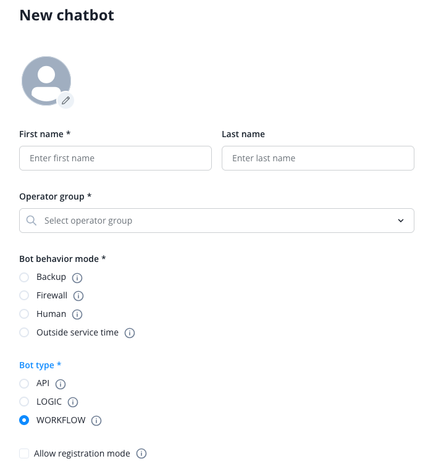The height and width of the screenshot is (472, 428).
Task: Click search icon in operator group field
Action: (x=31, y=221)
